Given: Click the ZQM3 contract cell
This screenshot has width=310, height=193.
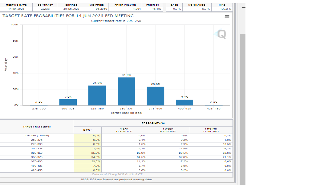Looking at the screenshot, I should [x=45, y=9].
